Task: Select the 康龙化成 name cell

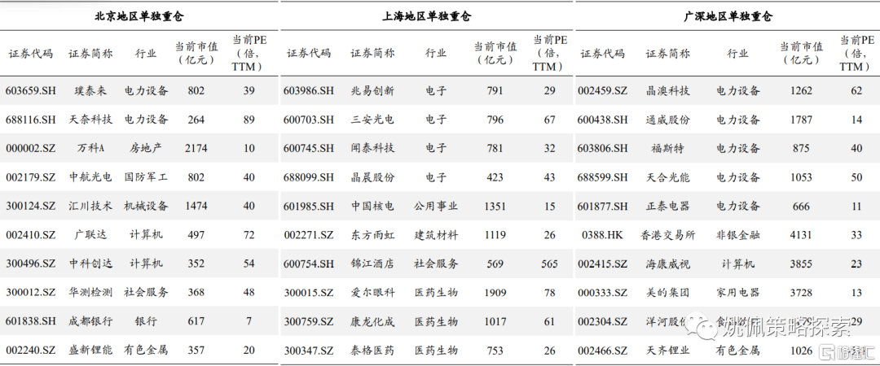Action: point(372,322)
